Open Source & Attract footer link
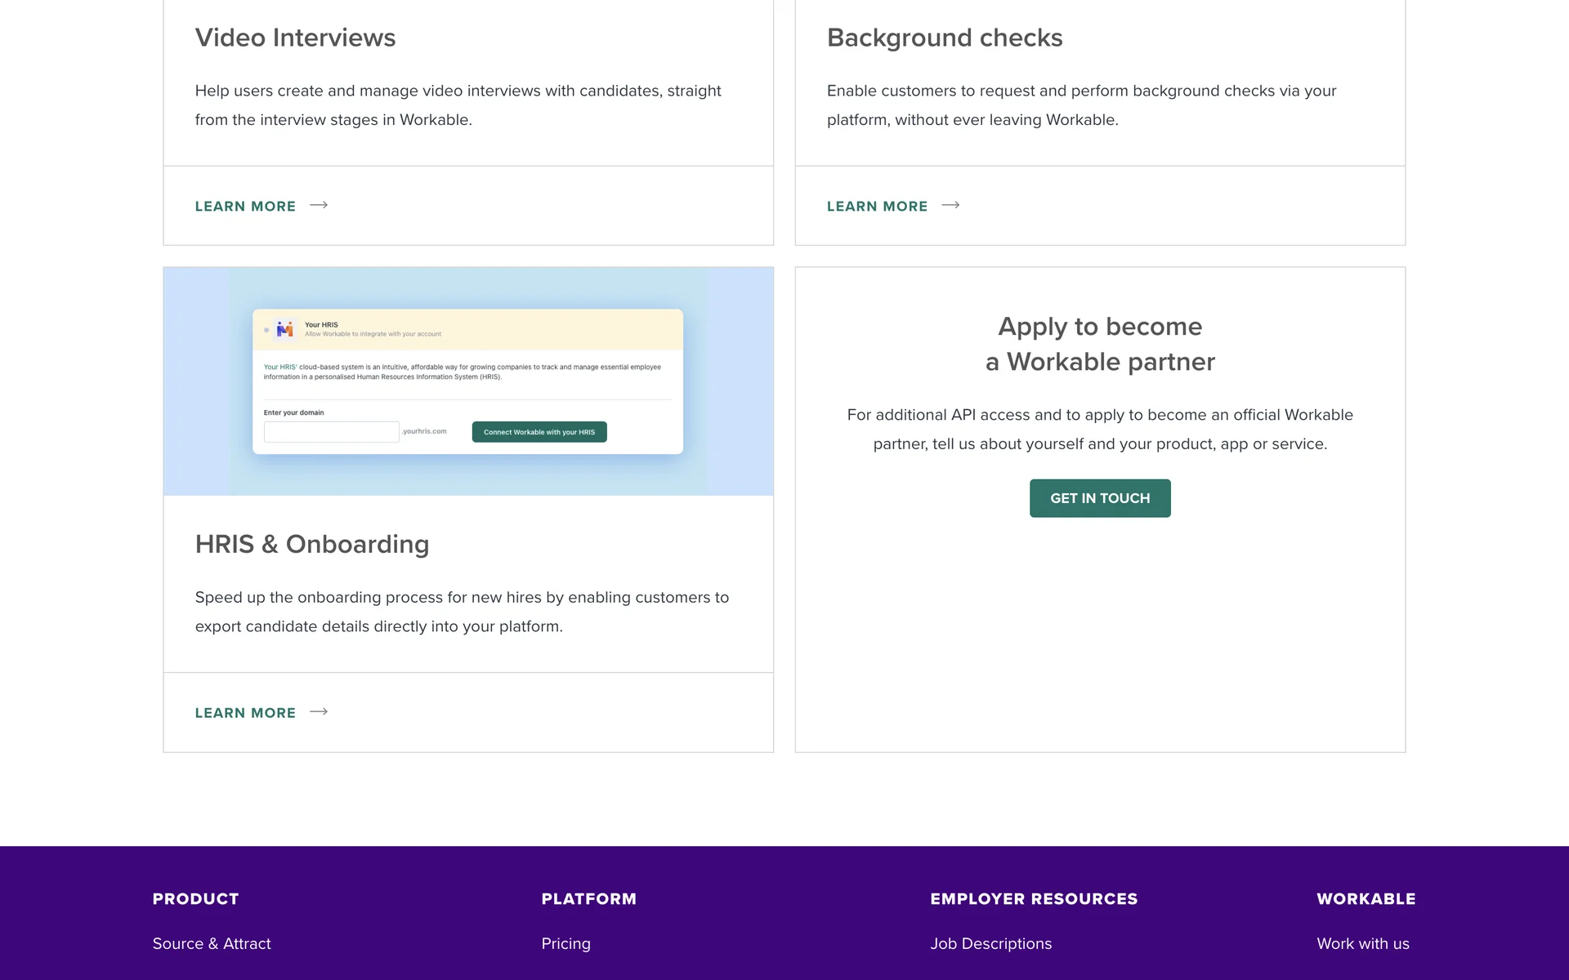Viewport: 1569px width, 980px height. pyautogui.click(x=212, y=943)
